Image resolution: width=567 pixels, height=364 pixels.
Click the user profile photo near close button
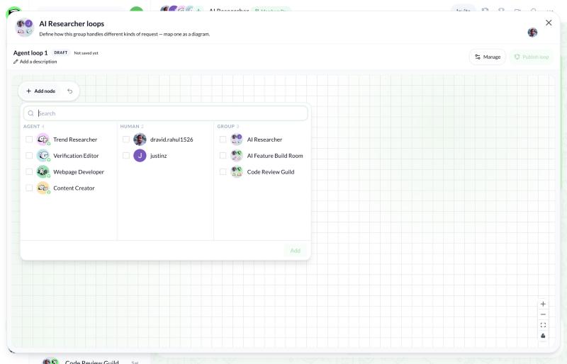(x=532, y=32)
